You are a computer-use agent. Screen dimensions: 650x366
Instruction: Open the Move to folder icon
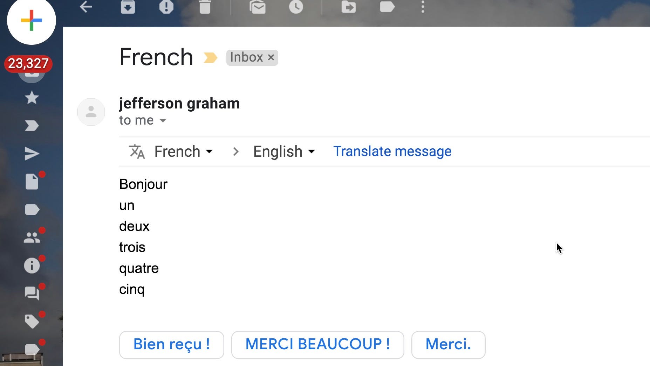click(349, 7)
